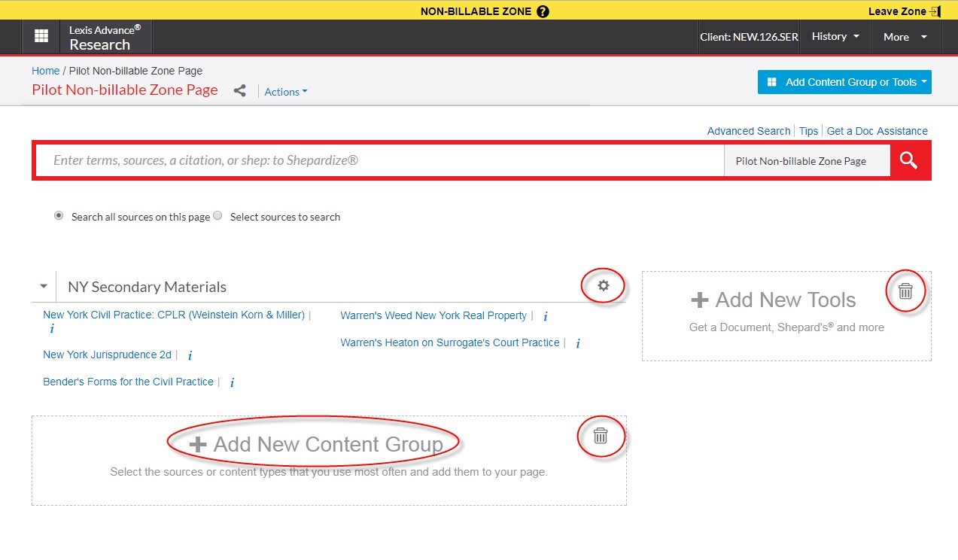Click the help icon beside NON-BILLABLE ZONE
The width and height of the screenshot is (958, 560).
543,11
